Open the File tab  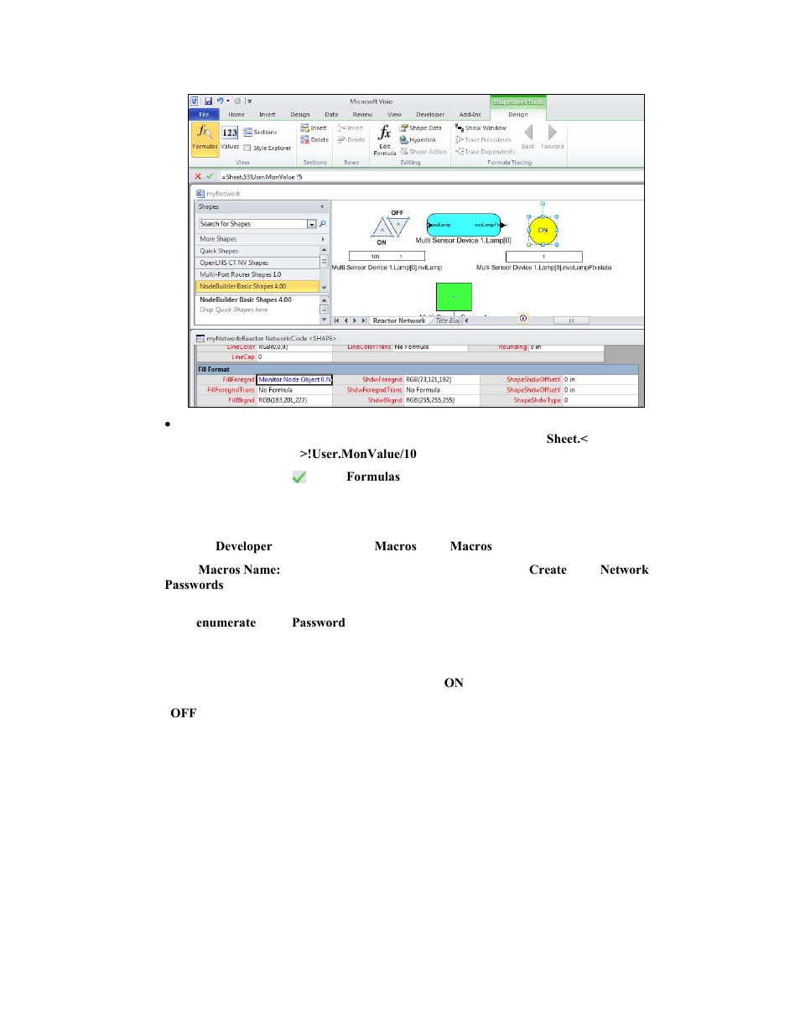[x=204, y=114]
